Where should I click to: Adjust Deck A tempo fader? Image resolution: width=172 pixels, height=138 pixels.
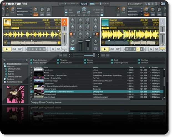(64, 32)
